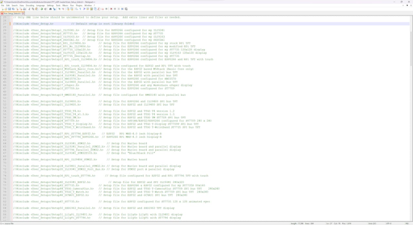413x225 pixels.
Task: Toggle file monitoring (tail -f) icon
Action: [x=107, y=9]
